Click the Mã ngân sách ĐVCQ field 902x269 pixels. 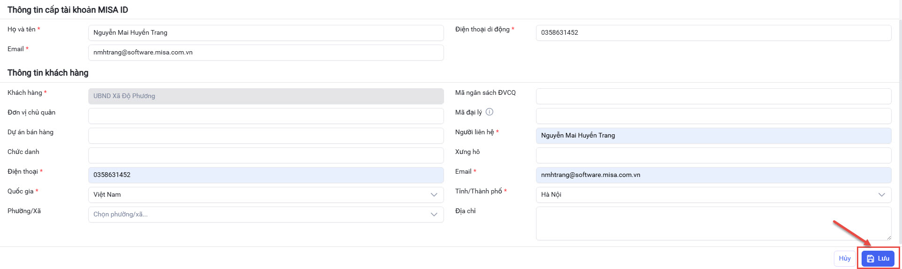[x=713, y=96]
